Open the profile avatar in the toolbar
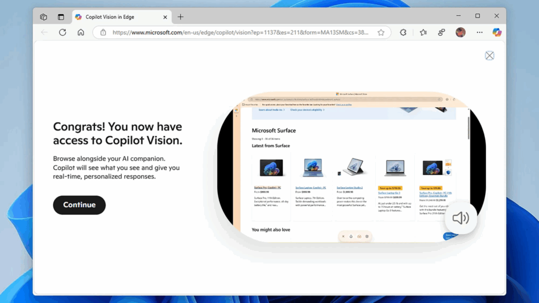The width and height of the screenshot is (539, 303). click(461, 32)
